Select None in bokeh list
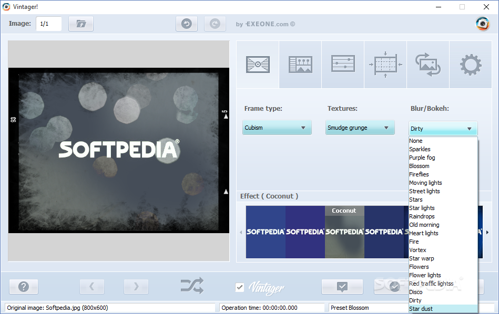The width and height of the screenshot is (499, 314). coord(443,141)
